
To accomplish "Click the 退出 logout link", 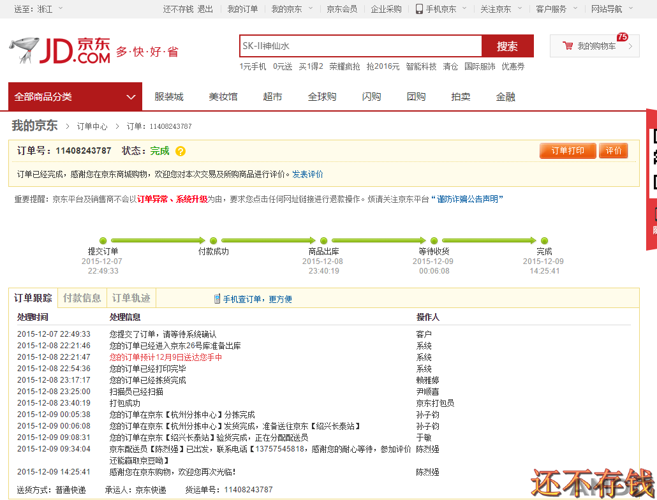I will pyautogui.click(x=205, y=9).
